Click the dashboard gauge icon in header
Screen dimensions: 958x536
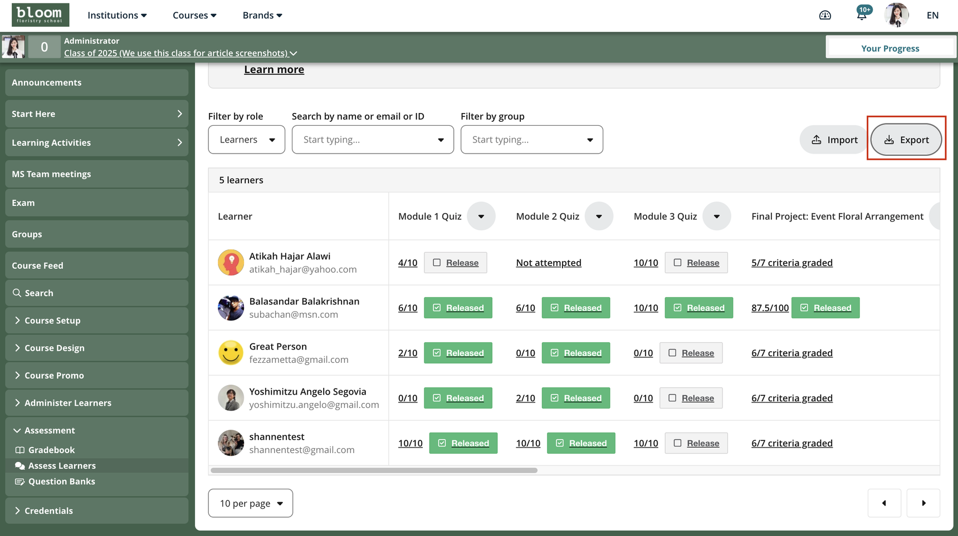click(x=825, y=15)
